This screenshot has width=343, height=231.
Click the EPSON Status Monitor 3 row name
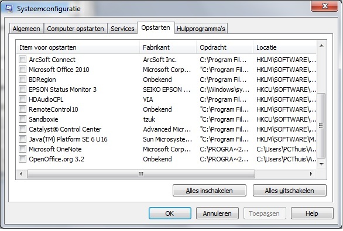[63, 89]
